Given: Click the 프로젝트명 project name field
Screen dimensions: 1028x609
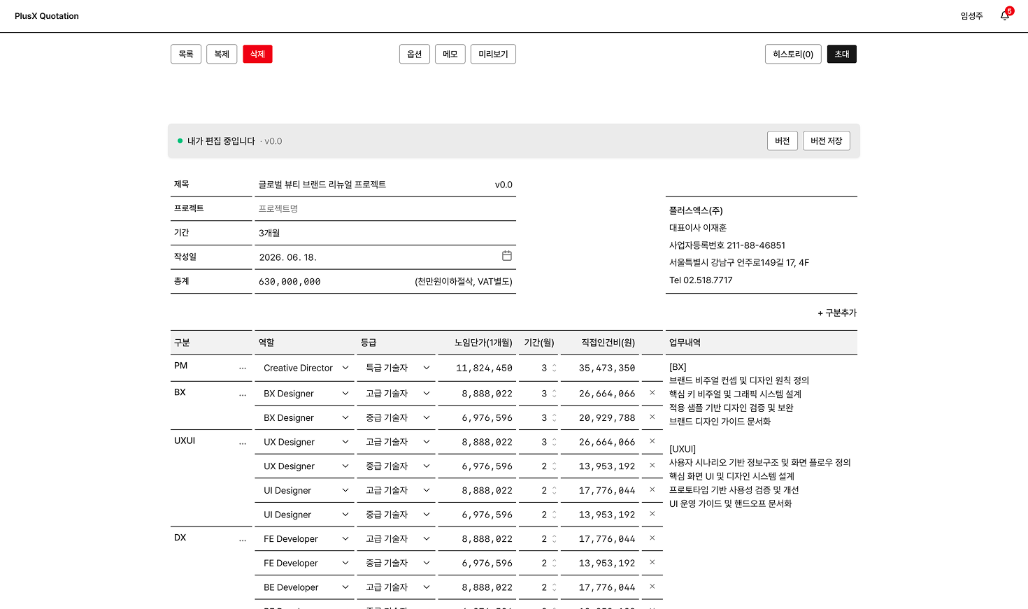Looking at the screenshot, I should point(385,209).
